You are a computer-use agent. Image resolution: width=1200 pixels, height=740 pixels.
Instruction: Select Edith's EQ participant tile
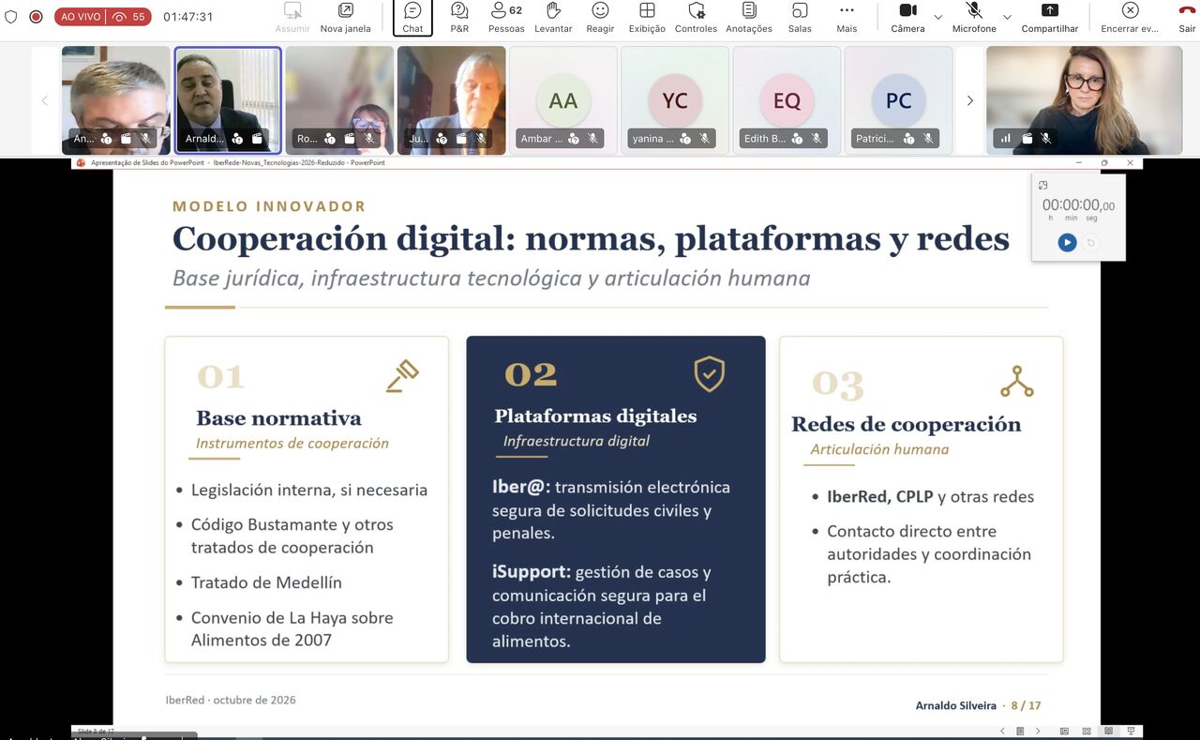pos(787,100)
